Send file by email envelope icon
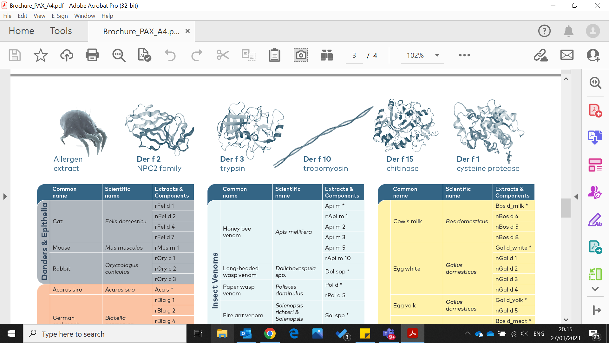 [567, 55]
